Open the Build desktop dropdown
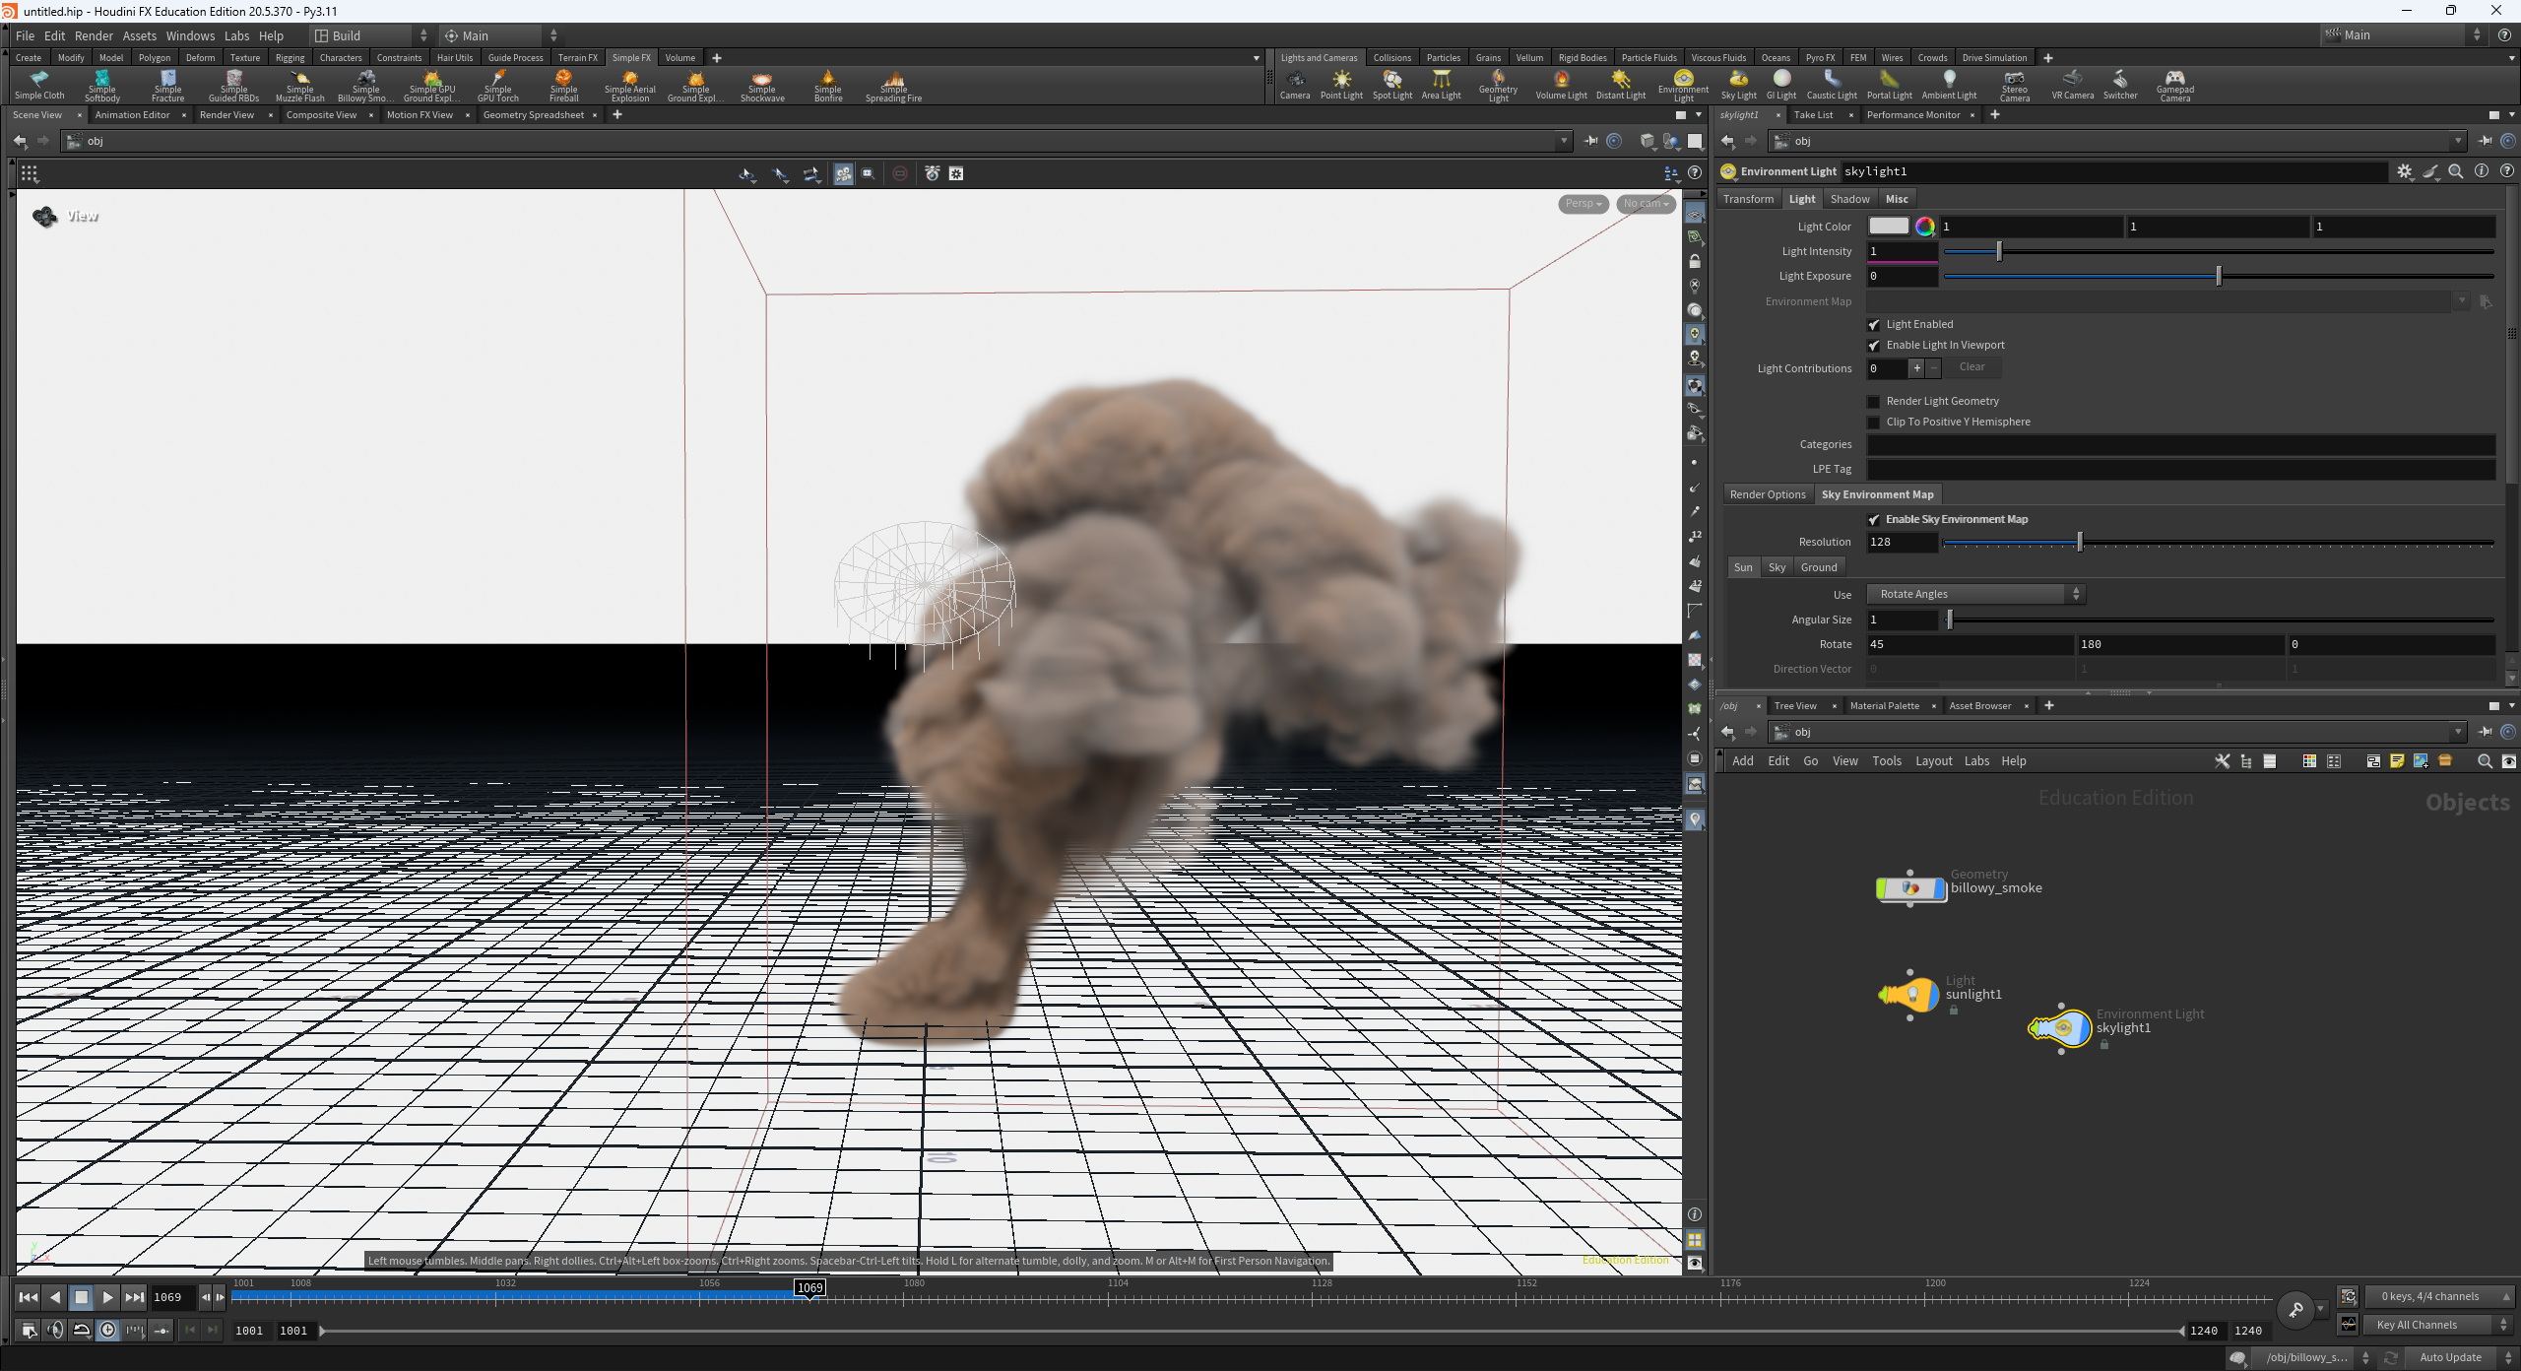Screen dimensions: 2521x1371 pyautogui.click(x=371, y=35)
